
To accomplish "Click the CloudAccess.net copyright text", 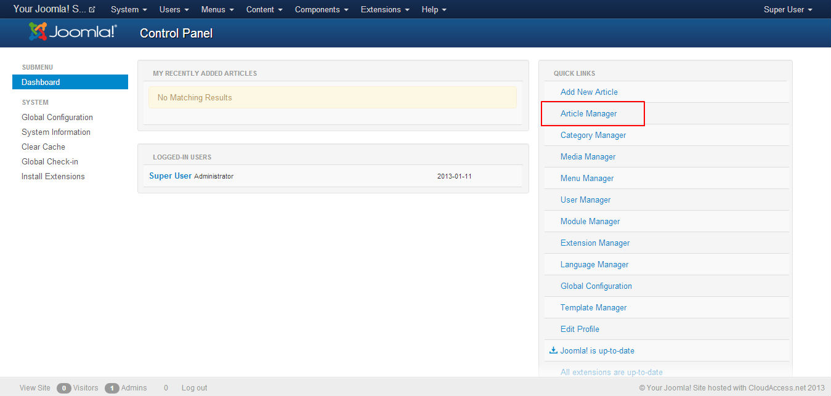I will [x=732, y=388].
